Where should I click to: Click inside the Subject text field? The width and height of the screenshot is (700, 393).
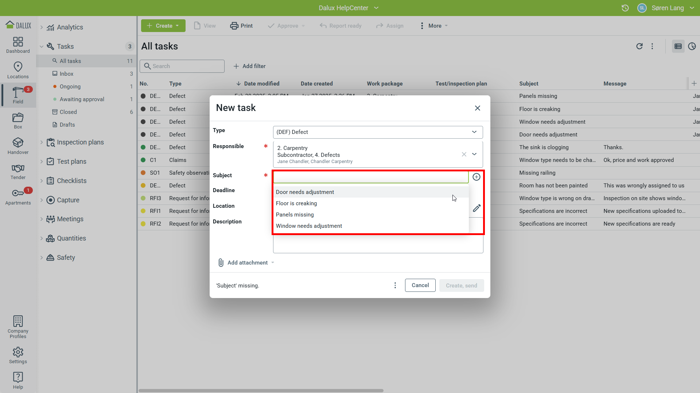click(x=370, y=177)
